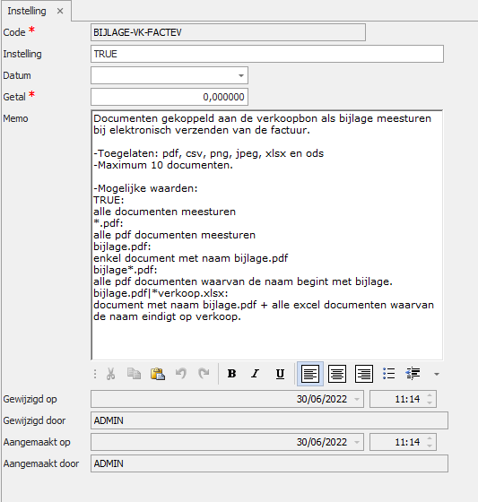Toggle Italic formatting
478x502 pixels.
point(256,374)
